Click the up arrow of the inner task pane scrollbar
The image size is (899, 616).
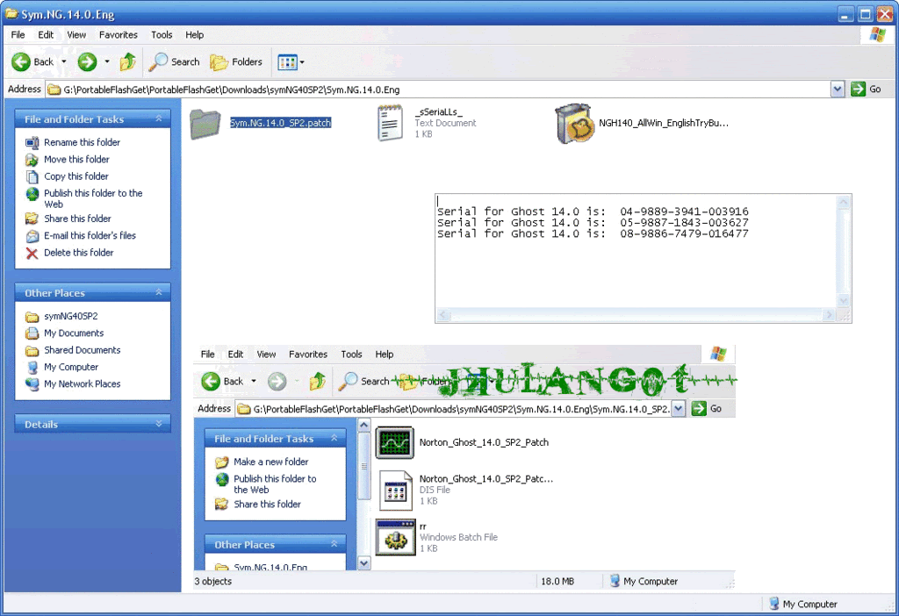(x=364, y=426)
